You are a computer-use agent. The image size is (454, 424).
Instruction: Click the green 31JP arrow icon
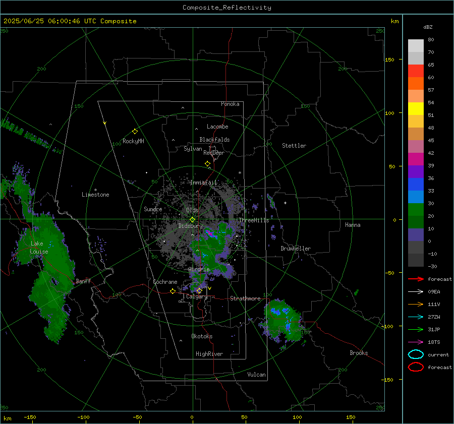point(416,329)
